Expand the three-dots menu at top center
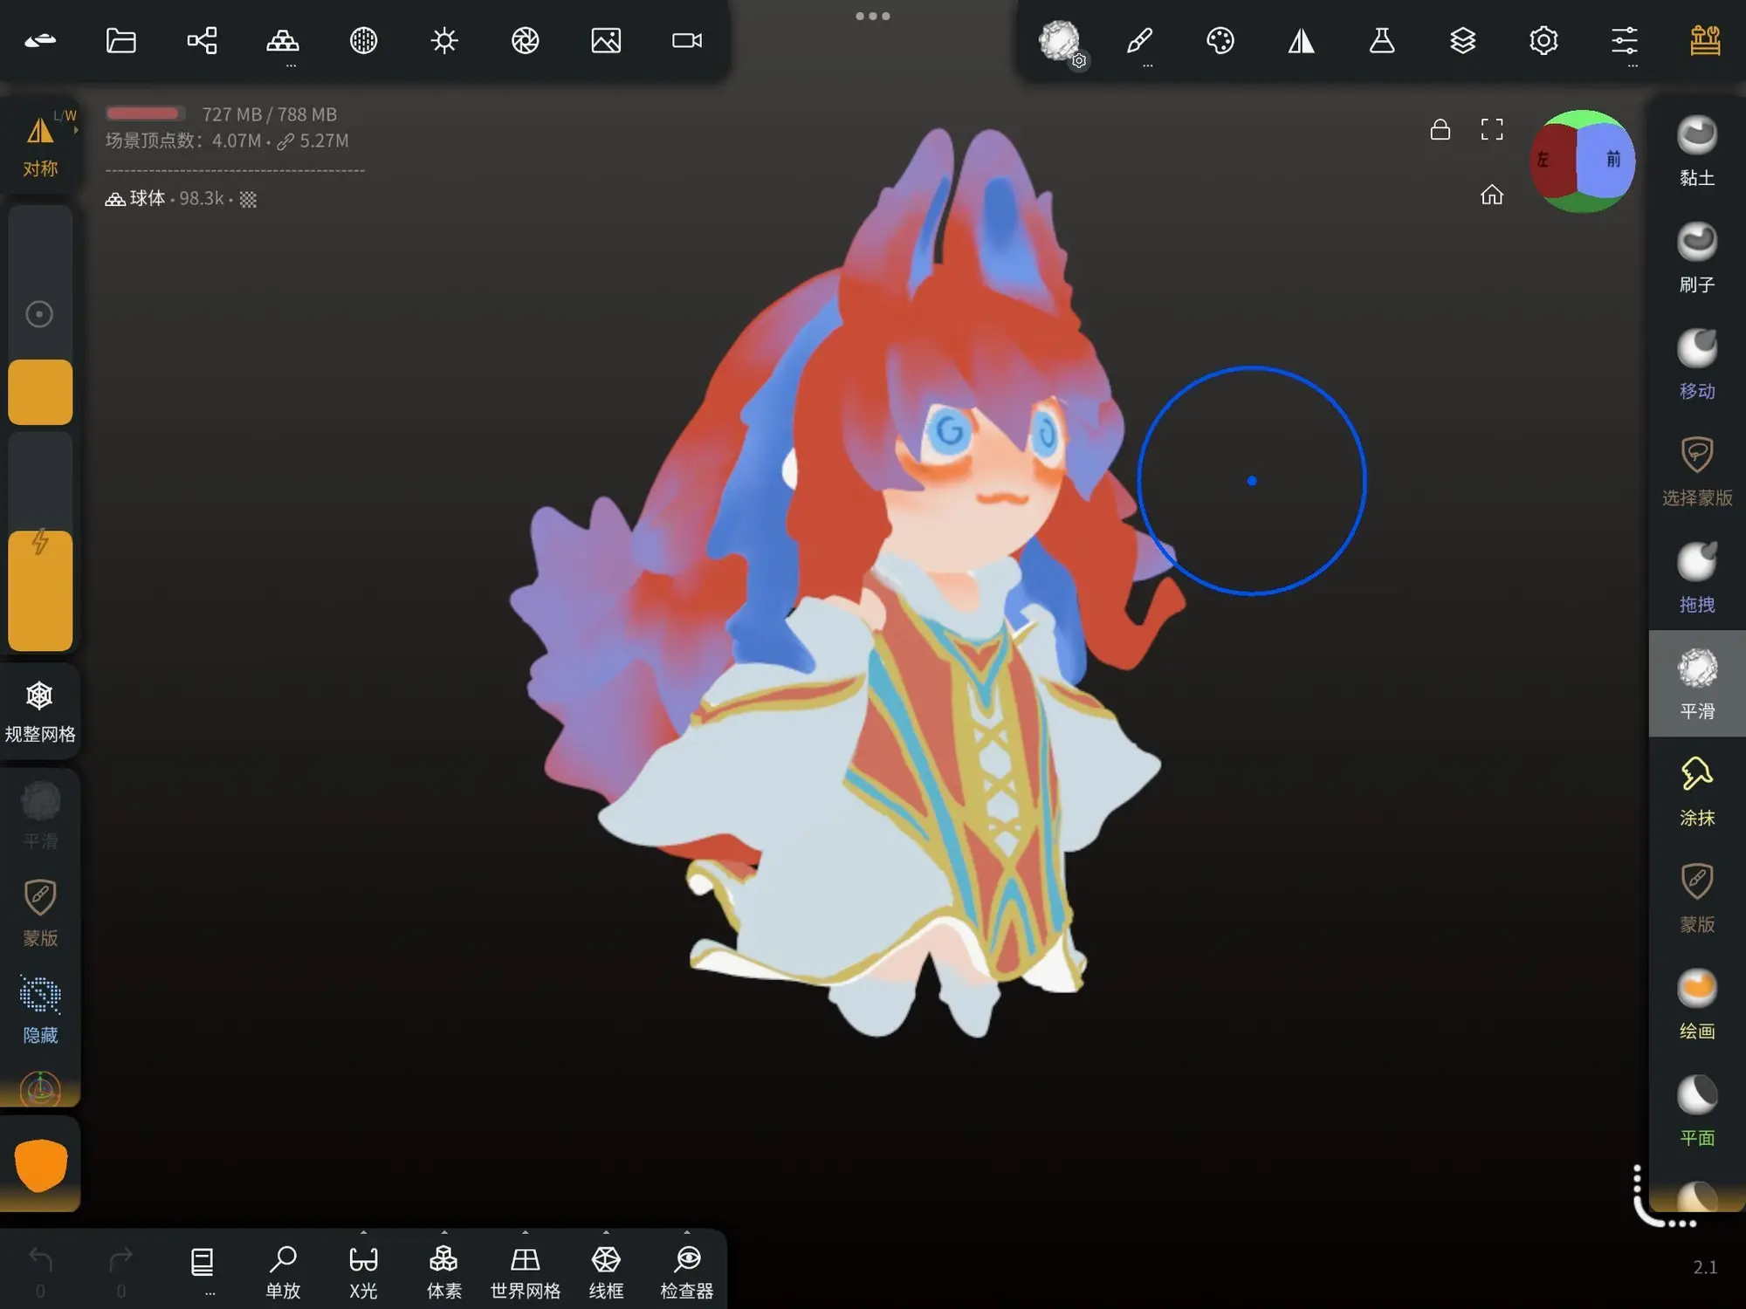 (872, 17)
